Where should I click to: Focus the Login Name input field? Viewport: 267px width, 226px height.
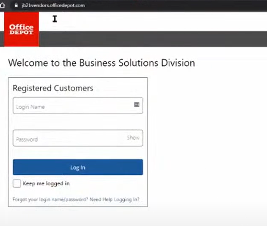pyautogui.click(x=78, y=106)
